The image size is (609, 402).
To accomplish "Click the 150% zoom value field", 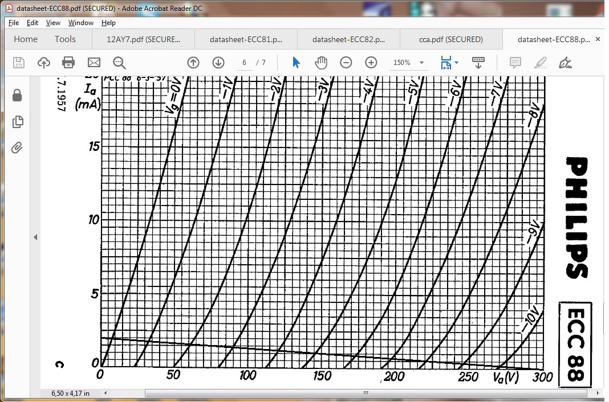I will [x=402, y=63].
